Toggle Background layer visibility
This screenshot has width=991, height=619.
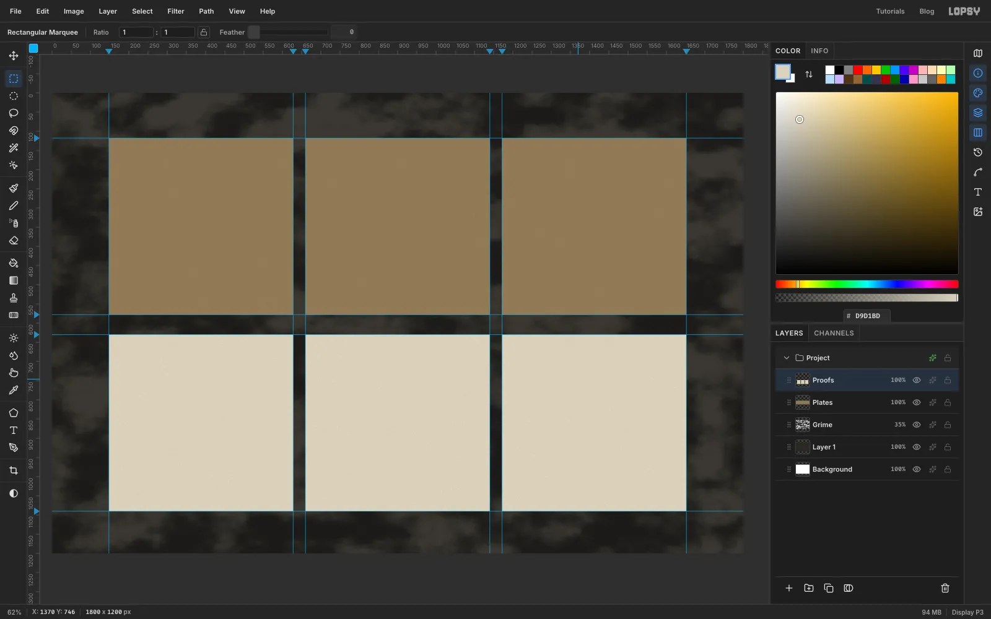[x=917, y=469]
